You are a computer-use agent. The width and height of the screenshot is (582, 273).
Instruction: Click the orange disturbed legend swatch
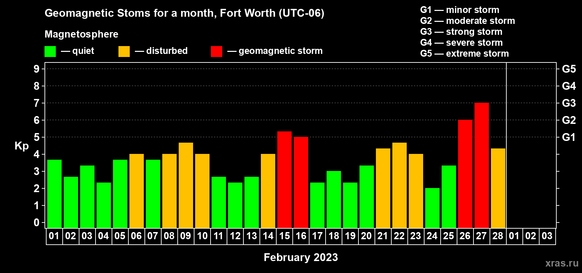(x=124, y=52)
